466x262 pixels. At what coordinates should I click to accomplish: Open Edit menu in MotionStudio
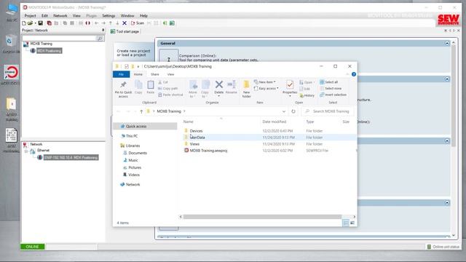coord(44,16)
